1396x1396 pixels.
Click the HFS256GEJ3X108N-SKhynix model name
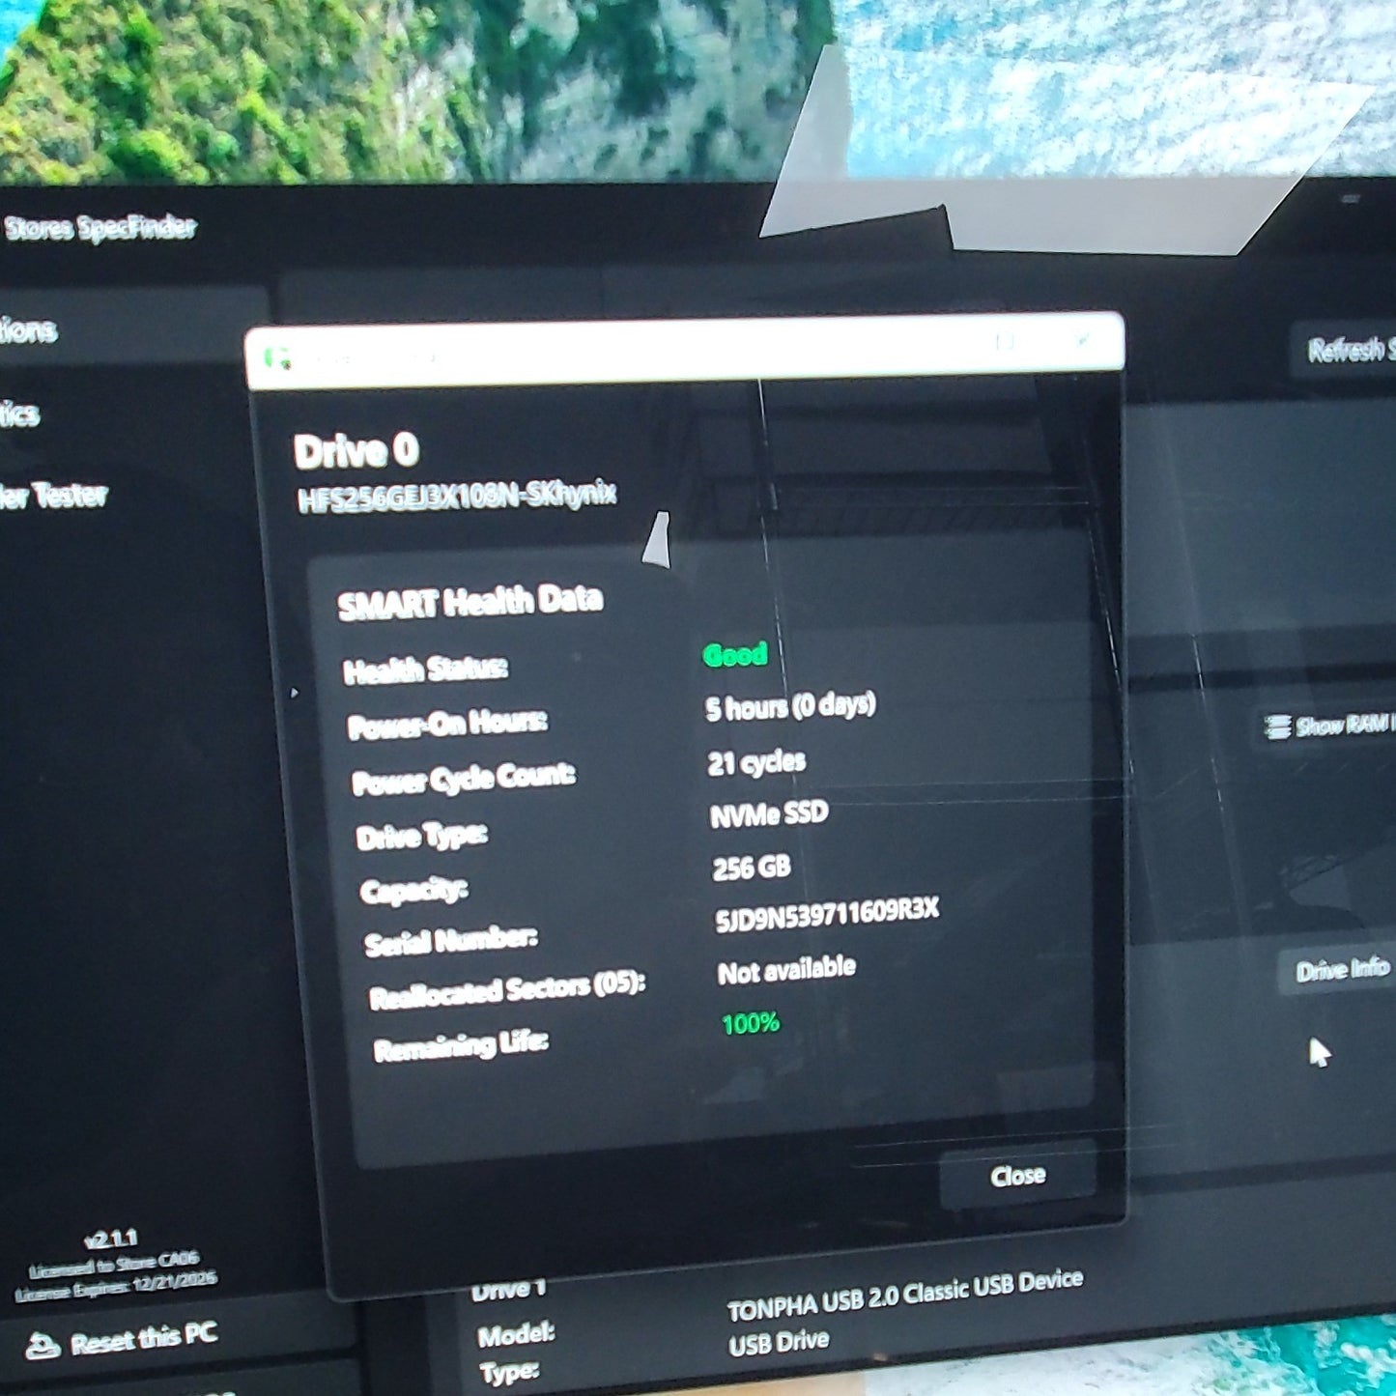point(456,497)
